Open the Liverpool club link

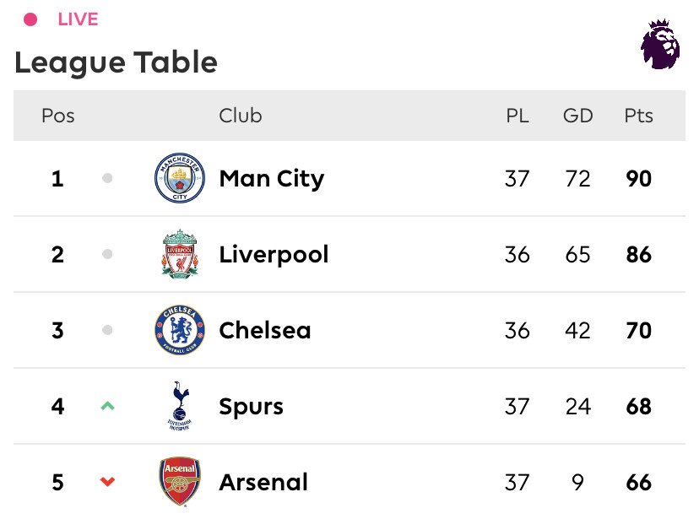[274, 254]
